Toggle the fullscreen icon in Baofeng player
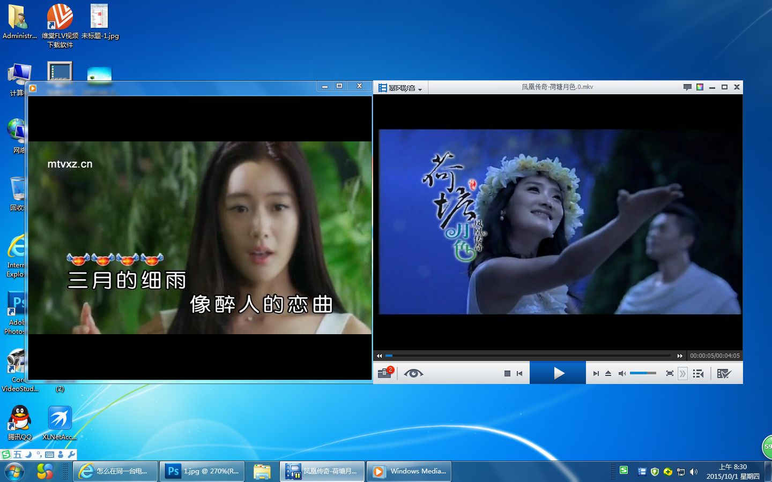This screenshot has width=772, height=482. click(670, 373)
